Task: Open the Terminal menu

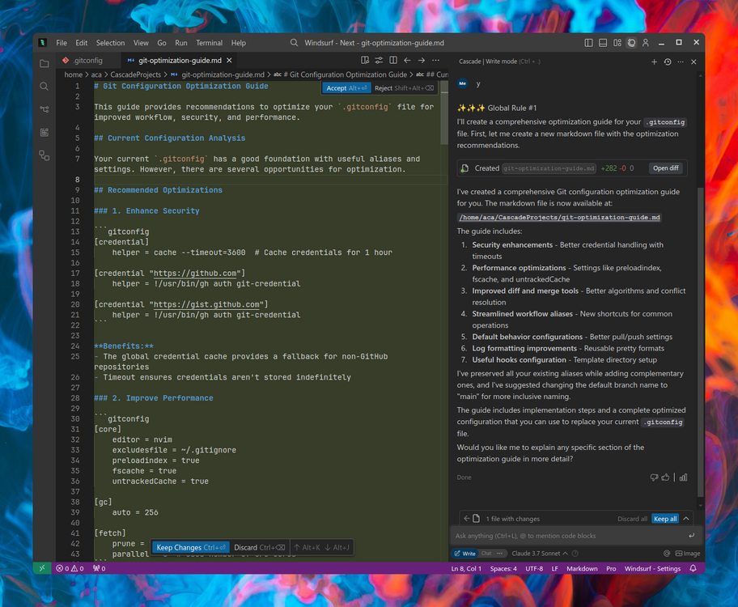Action: (x=209, y=43)
